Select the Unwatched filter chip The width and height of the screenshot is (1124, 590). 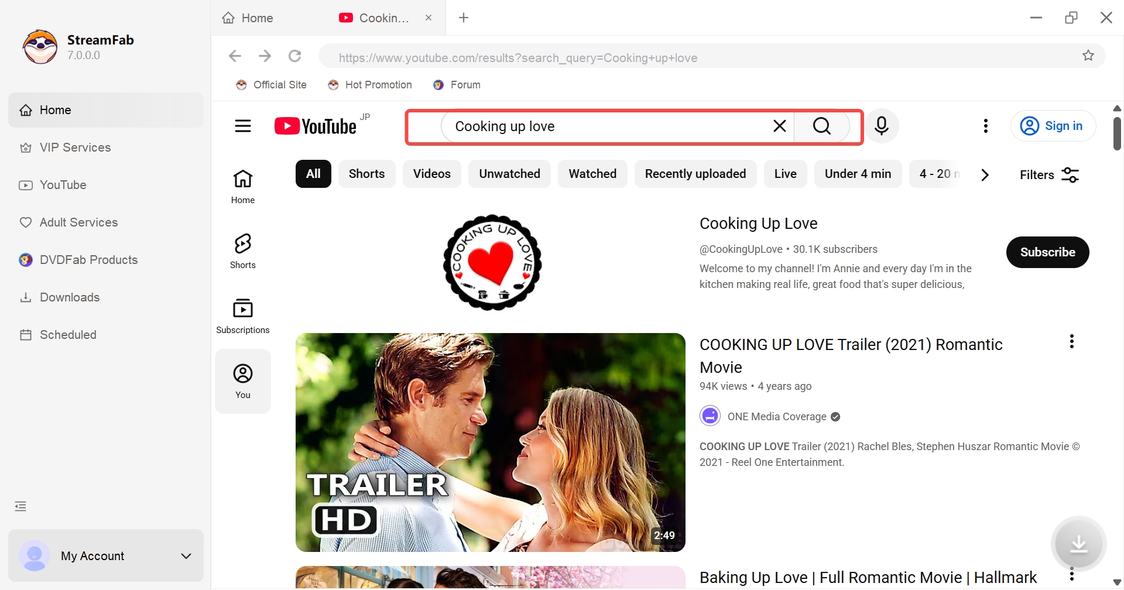[509, 174]
